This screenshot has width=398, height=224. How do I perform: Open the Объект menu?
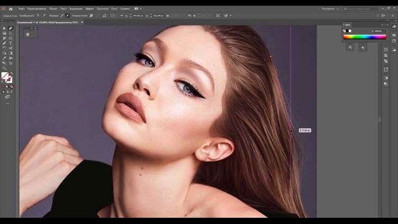pyautogui.click(x=53, y=9)
